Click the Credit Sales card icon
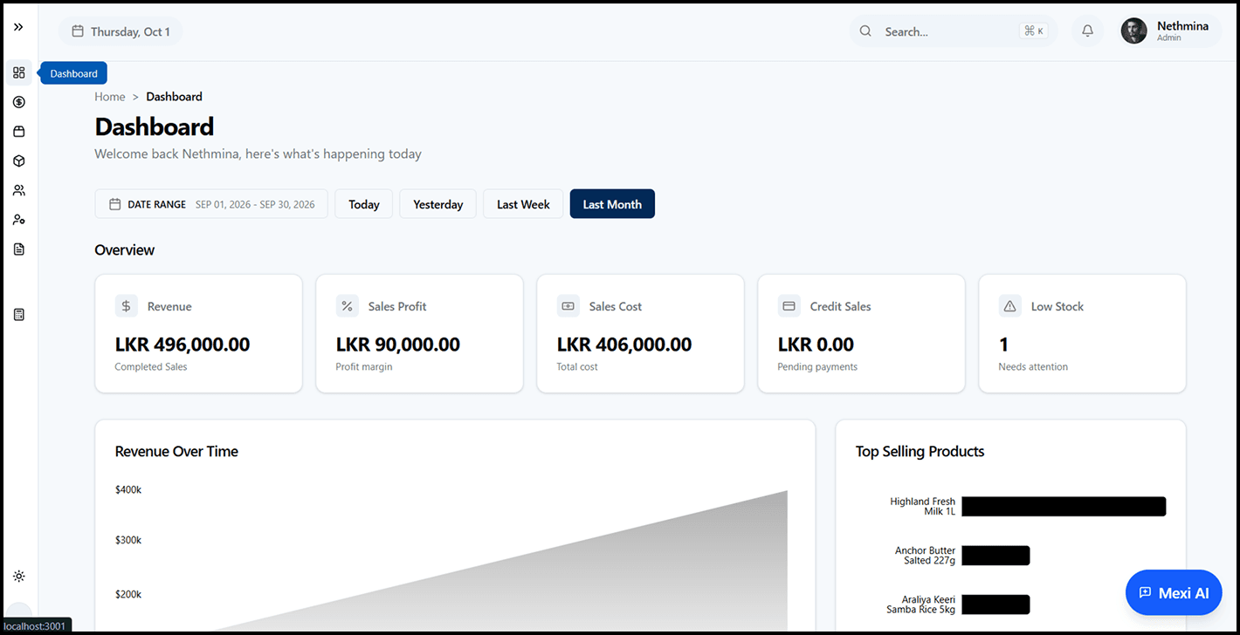 [x=789, y=306]
